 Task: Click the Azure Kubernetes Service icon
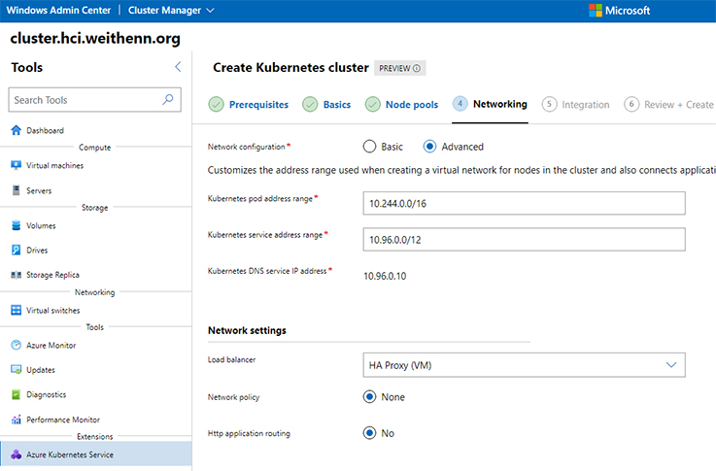tap(16, 454)
